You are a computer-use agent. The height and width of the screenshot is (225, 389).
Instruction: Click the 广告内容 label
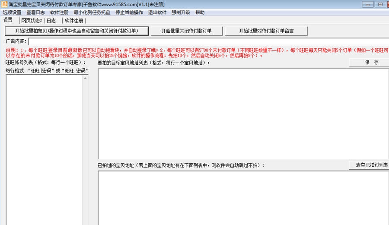[16, 41]
